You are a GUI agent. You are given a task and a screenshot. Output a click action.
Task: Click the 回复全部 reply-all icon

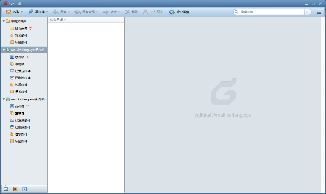77,12
